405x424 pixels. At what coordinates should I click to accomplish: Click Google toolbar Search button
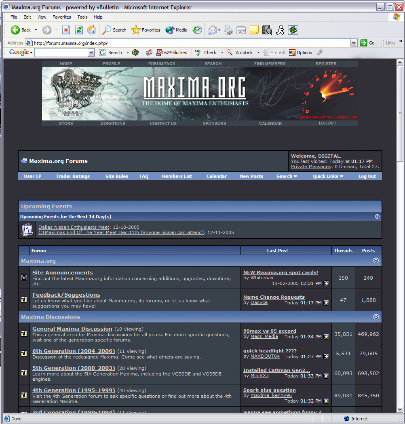pos(111,53)
